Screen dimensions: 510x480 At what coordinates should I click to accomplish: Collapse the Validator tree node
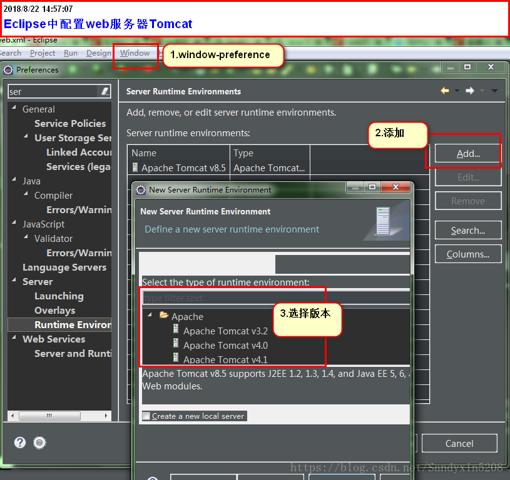click(x=26, y=237)
